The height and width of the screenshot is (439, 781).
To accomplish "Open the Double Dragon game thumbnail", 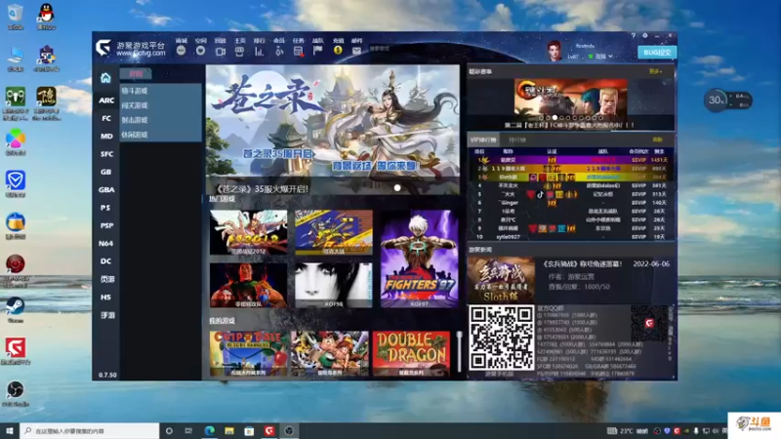I will [411, 353].
